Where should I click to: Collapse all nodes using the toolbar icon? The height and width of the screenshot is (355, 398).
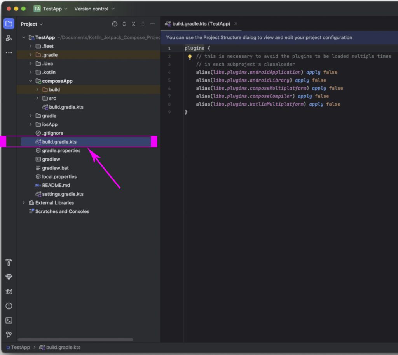[133, 24]
